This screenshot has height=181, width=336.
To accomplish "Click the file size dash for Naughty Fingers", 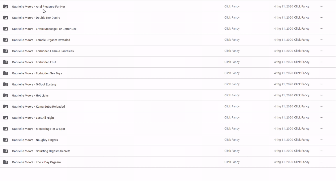I will tap(321, 140).
